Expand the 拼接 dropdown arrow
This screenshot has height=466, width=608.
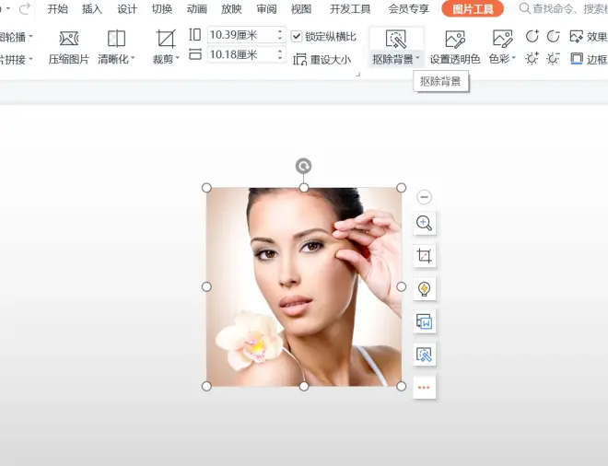30,59
